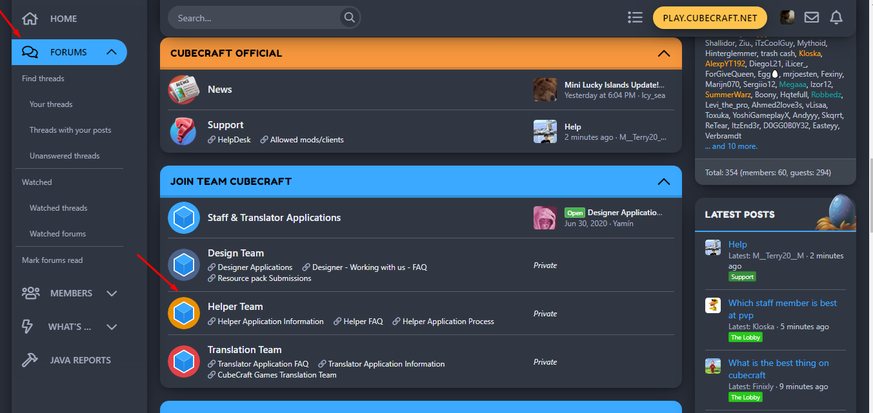
Task: Open Translator Application FAQ link
Action: coord(263,364)
